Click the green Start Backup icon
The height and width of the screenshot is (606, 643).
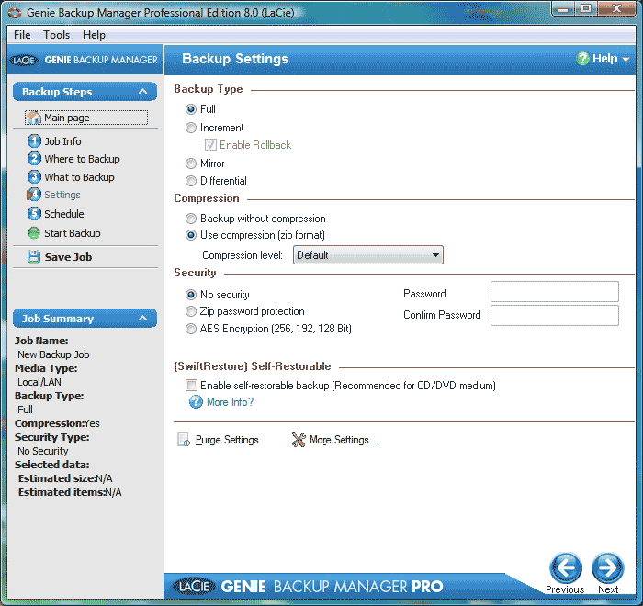pos(34,233)
